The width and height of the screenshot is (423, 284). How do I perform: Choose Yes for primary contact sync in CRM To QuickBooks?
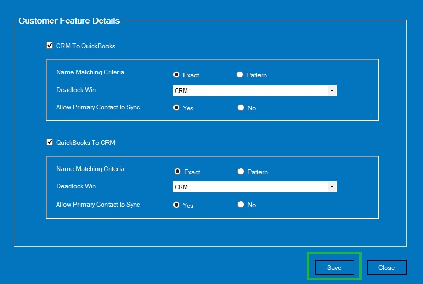(x=176, y=108)
